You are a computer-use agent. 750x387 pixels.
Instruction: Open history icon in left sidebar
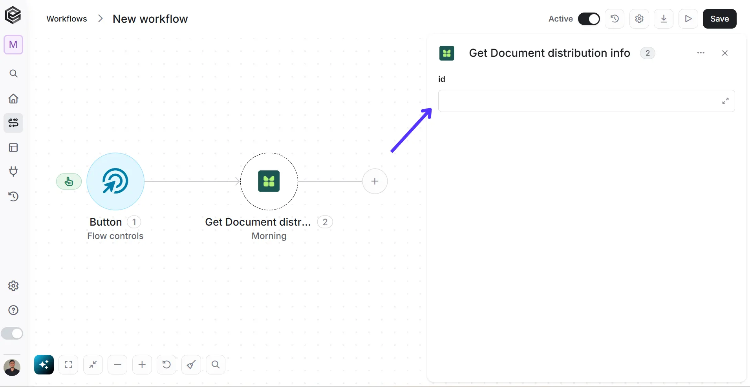pos(13,196)
